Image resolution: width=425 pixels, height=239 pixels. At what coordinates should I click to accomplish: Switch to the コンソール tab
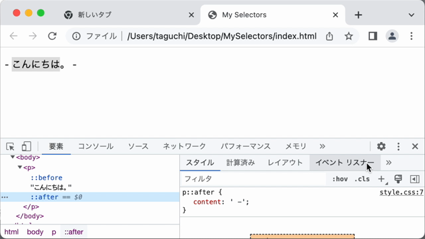coord(96,146)
